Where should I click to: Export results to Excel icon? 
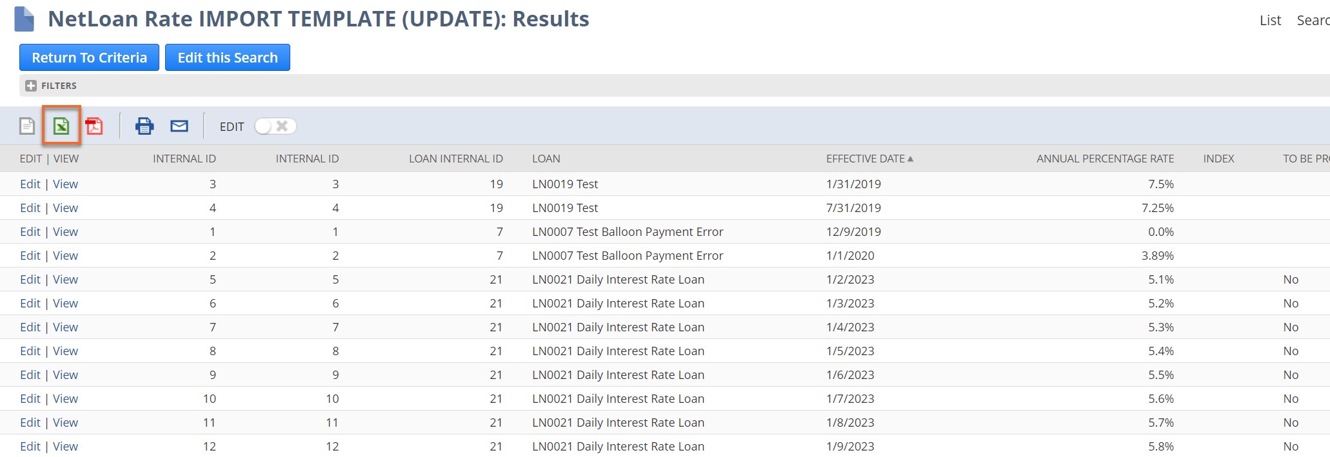pos(61,126)
